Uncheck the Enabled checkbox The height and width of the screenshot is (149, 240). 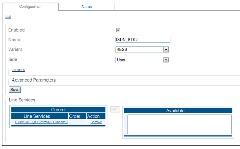point(118,30)
